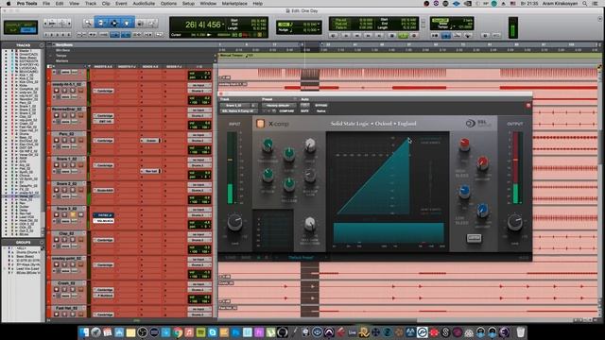Toggle Grid edit mode
Screen dimensions: 605x340
(28, 30)
